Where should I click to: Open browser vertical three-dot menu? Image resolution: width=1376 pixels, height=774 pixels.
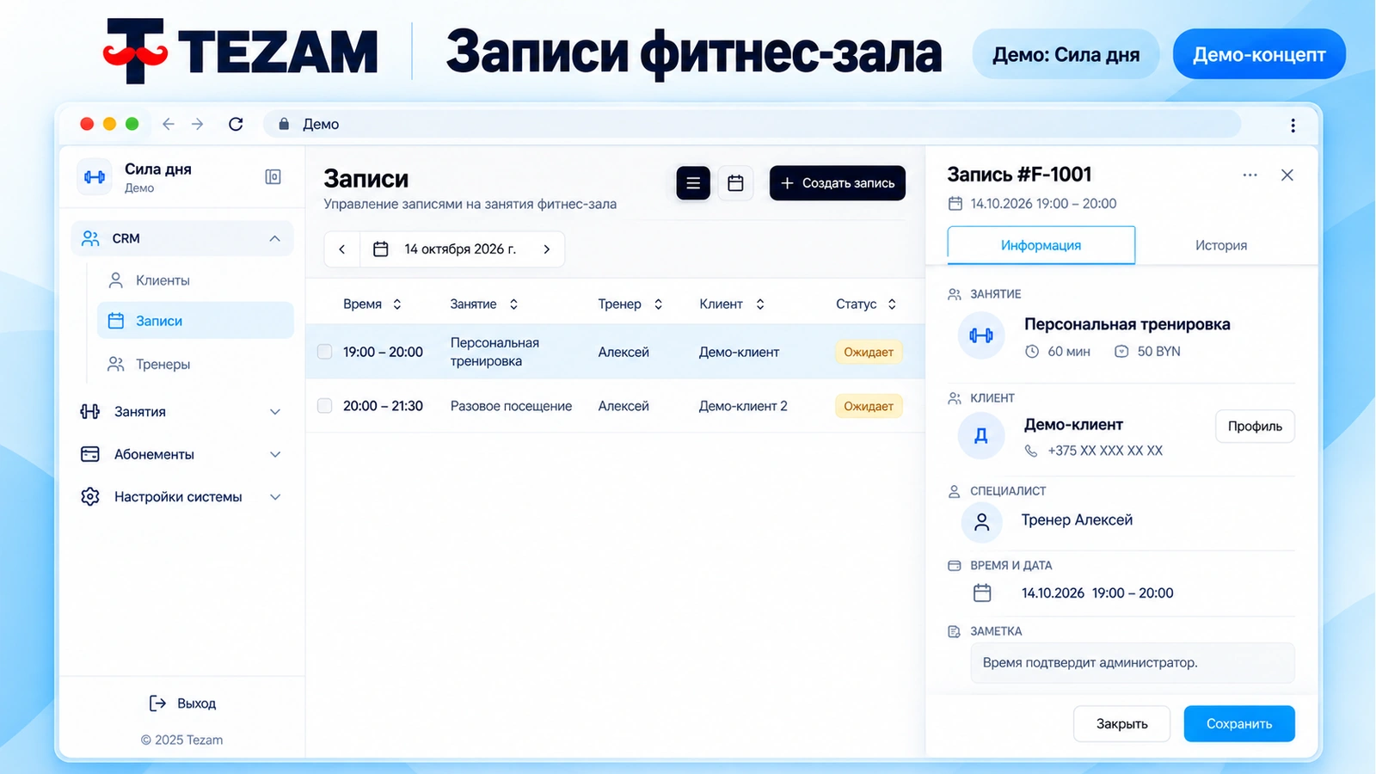click(x=1293, y=126)
